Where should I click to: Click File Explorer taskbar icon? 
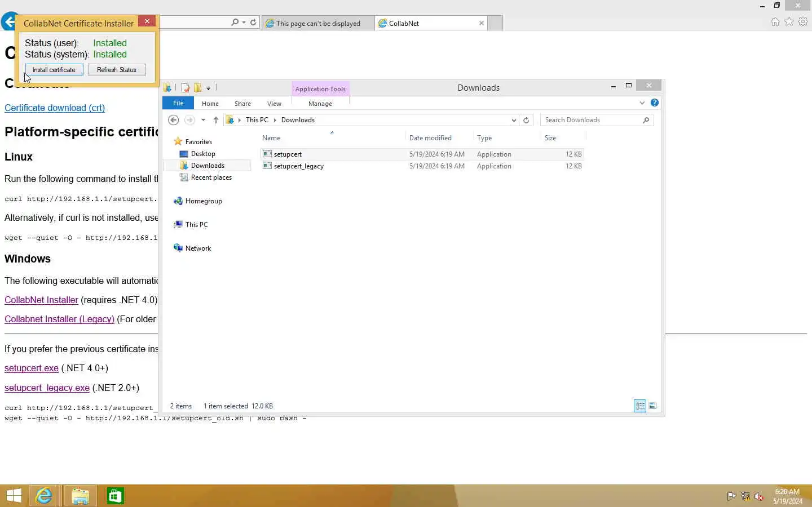click(80, 496)
